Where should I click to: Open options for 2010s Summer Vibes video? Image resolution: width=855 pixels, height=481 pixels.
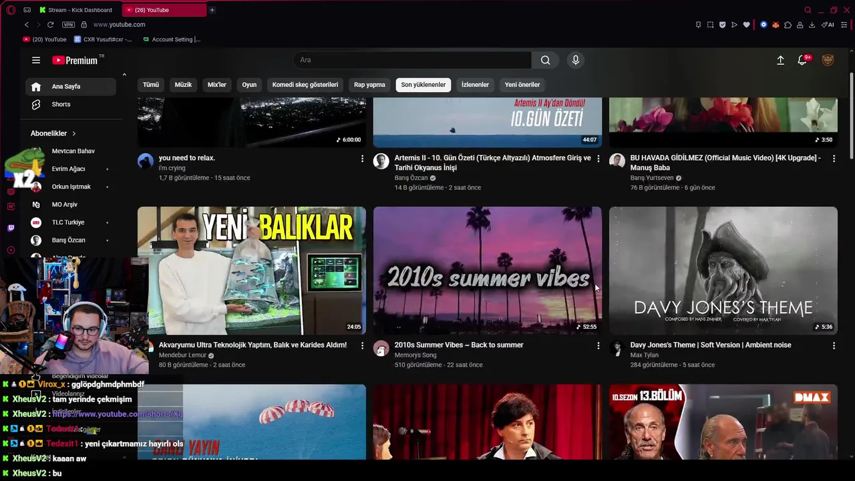click(598, 345)
